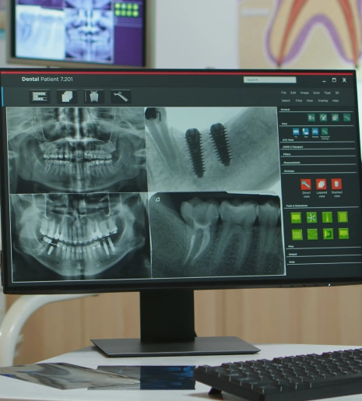362x401 pixels.
Task: Click the house-shaped icon in General section
Action: pyautogui.click(x=323, y=118)
